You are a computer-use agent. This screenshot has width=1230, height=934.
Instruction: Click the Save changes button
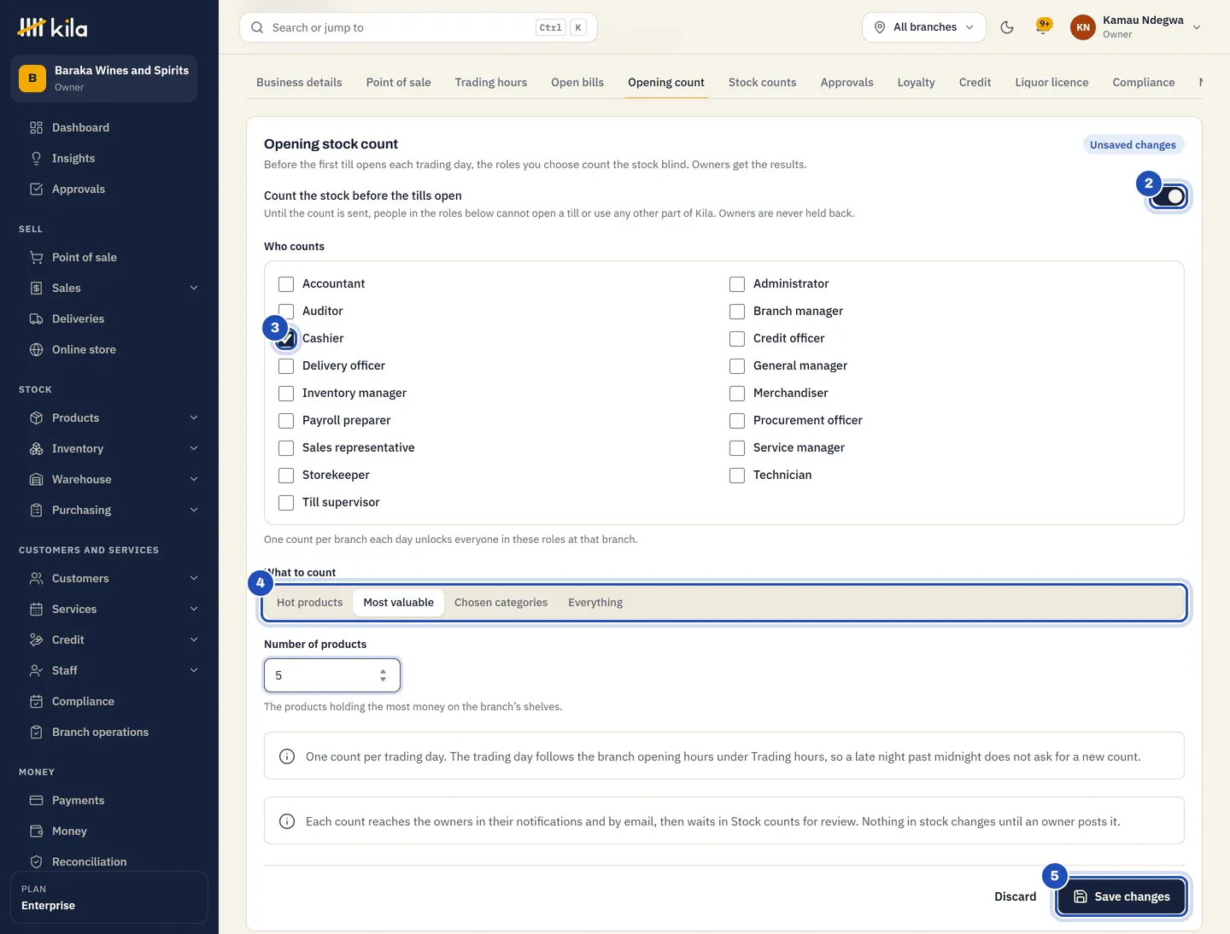(1121, 896)
